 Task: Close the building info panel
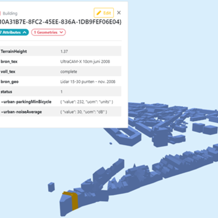click(119, 13)
